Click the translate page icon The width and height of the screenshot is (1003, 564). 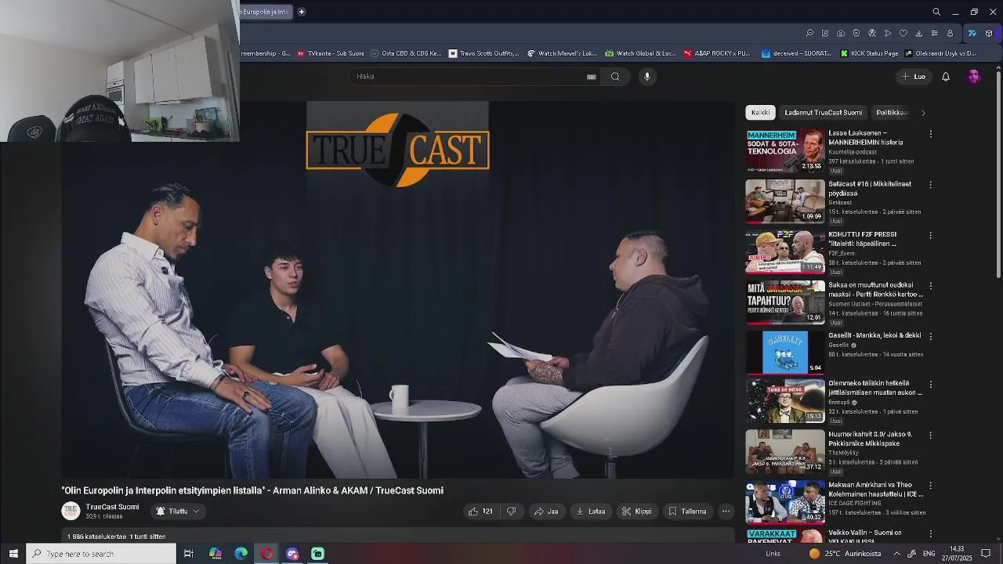(x=872, y=34)
